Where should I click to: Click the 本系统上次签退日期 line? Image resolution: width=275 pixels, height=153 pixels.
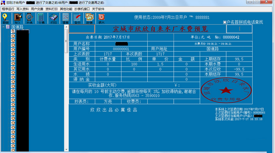click(239, 109)
